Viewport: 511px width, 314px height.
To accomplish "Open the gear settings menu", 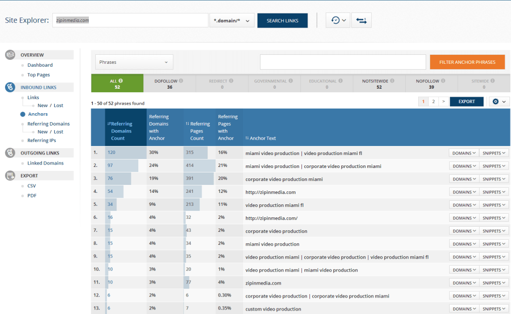I will click(x=499, y=102).
